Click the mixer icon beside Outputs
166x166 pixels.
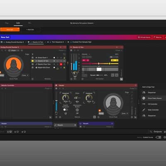pyautogui.click(x=151, y=132)
